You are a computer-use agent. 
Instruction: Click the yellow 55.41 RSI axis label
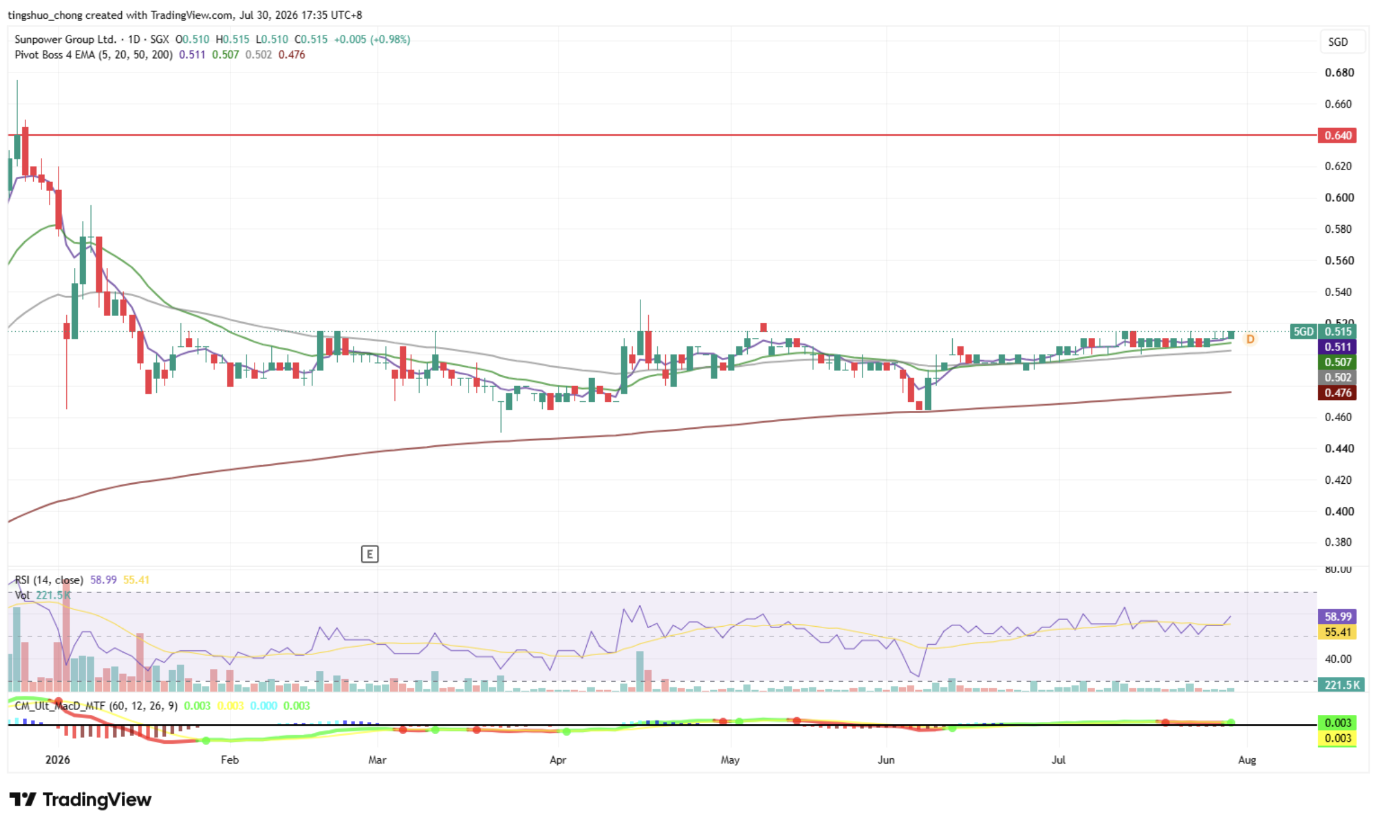click(x=1337, y=632)
